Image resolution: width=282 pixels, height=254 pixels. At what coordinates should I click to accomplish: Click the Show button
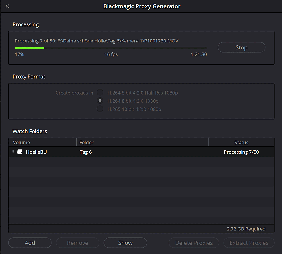point(125,243)
